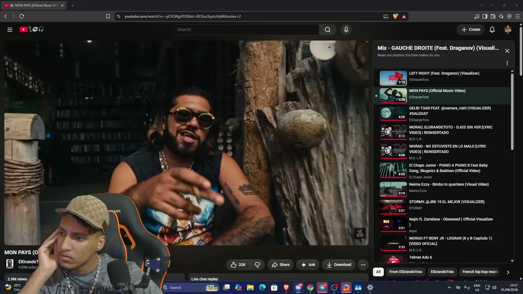Play STORMY, JRK 19 EL MEJOR visualizer
Viewport: 523px width, 294px height.
(x=442, y=206)
